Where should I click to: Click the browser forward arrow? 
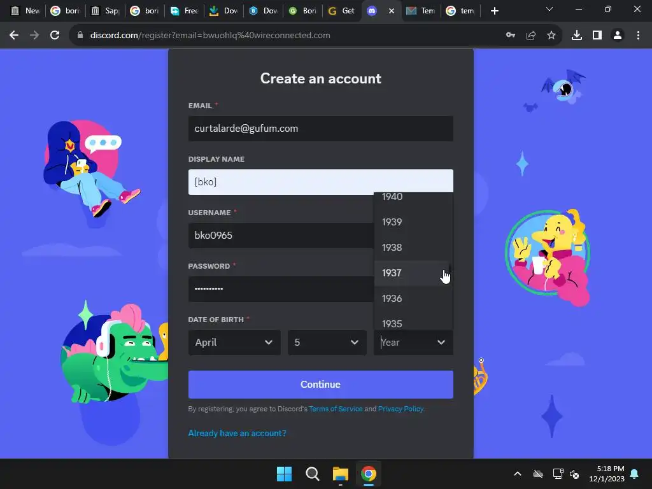click(x=34, y=36)
